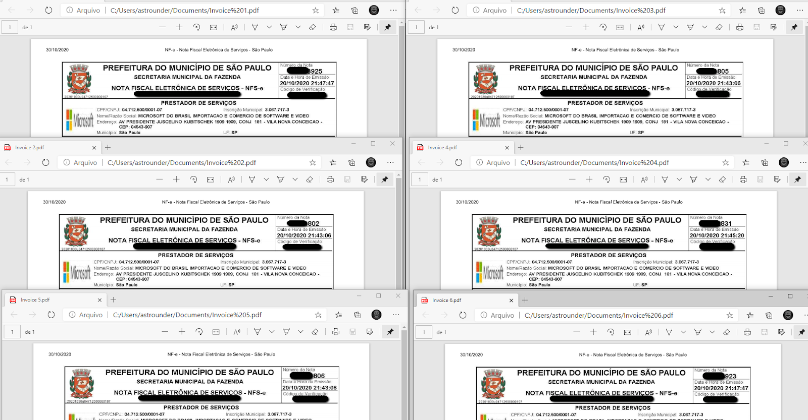Image resolution: width=808 pixels, height=420 pixels.
Task: Open Settings and more menu in Invoice 2.pdf
Action: 390,162
